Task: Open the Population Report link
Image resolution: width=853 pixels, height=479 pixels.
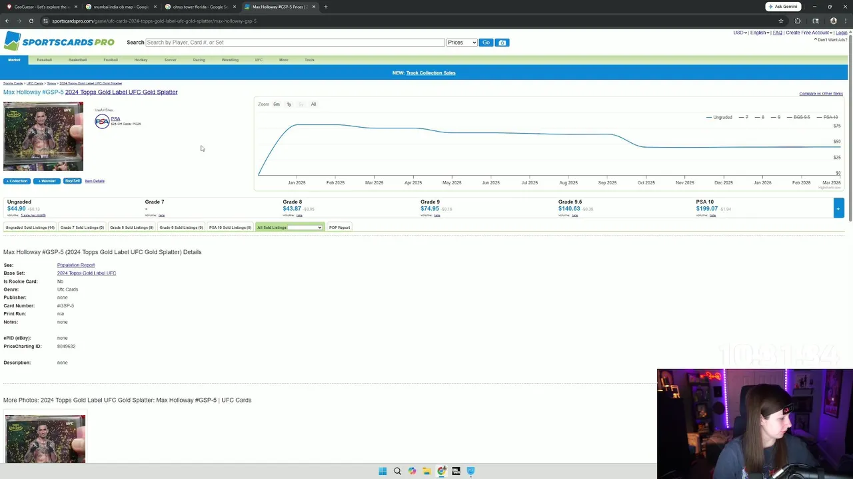Action: (76, 265)
